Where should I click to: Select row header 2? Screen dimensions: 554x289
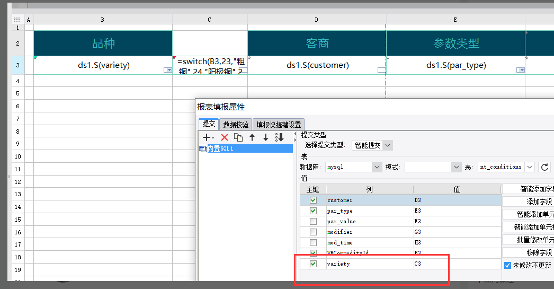point(17,43)
